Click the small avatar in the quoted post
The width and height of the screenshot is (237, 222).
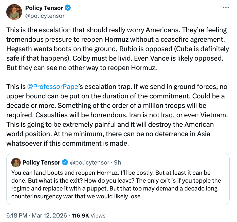tap(16, 162)
